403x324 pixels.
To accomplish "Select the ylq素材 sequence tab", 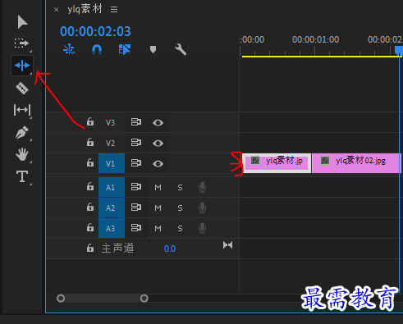I will tap(85, 9).
